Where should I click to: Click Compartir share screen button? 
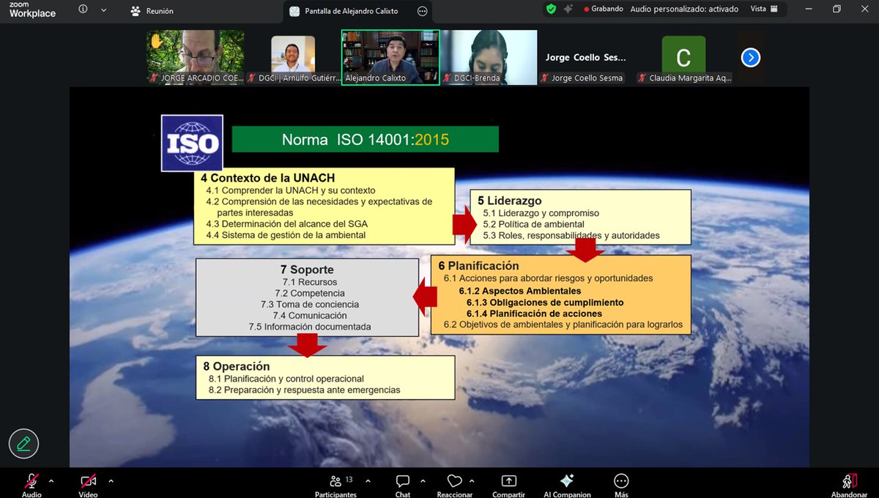point(508,485)
